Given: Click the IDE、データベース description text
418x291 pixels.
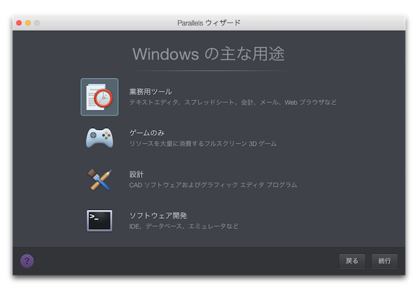Looking at the screenshot, I should [x=184, y=226].
